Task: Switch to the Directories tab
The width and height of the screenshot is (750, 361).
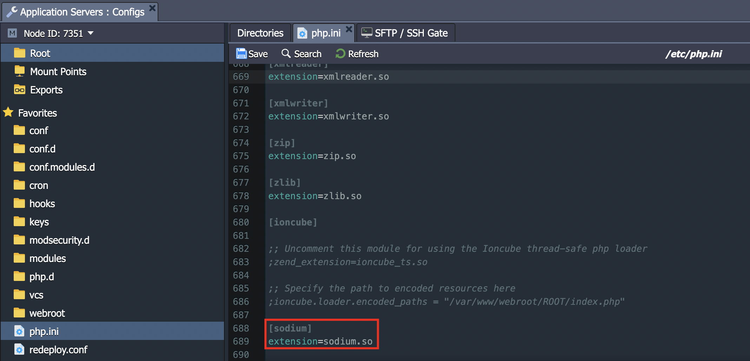Action: [260, 33]
